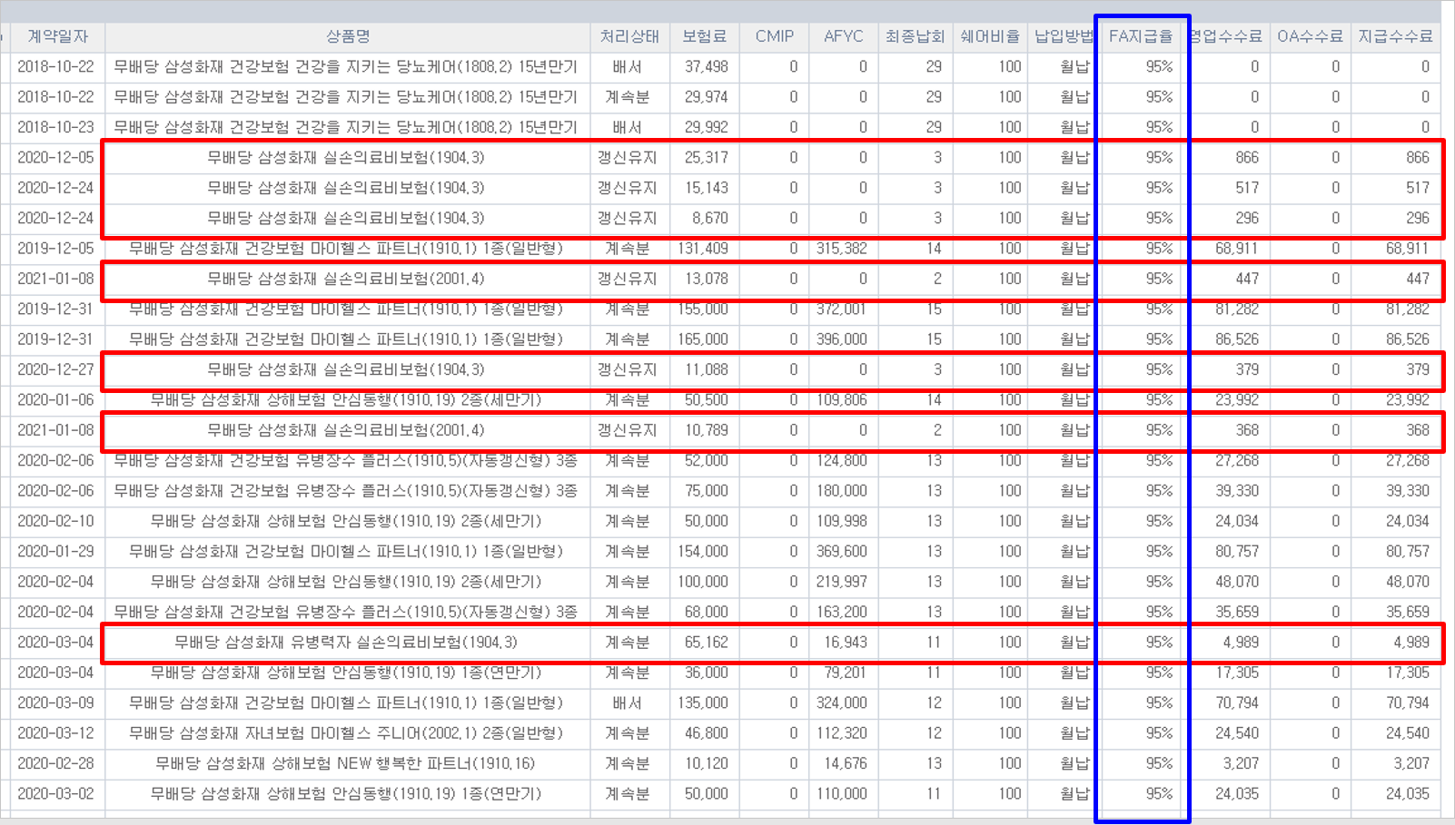Viewport: 1455px width, 825px height.
Task: Select product 상해보험 NEW 행복한 파트너(1910.16)
Action: (x=346, y=763)
